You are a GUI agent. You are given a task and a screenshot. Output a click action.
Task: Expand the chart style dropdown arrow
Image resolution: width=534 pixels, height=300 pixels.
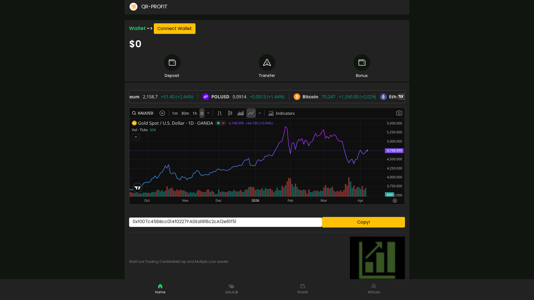(x=260, y=113)
